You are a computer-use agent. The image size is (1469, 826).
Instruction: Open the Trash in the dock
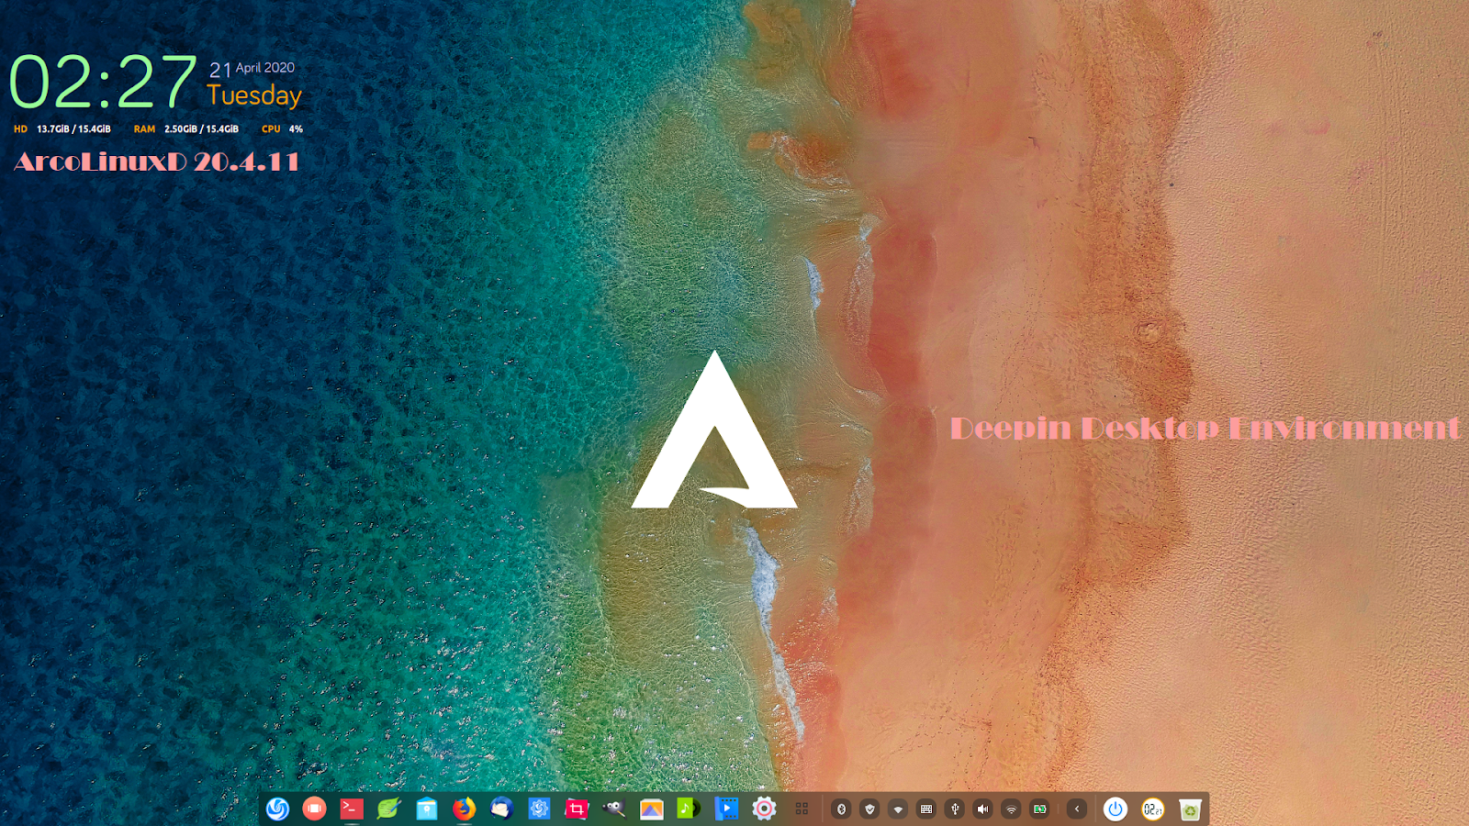pos(1190,809)
